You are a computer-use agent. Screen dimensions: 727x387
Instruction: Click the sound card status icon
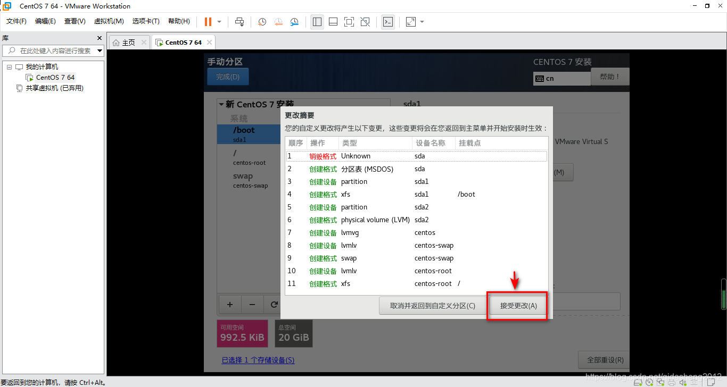683,382
